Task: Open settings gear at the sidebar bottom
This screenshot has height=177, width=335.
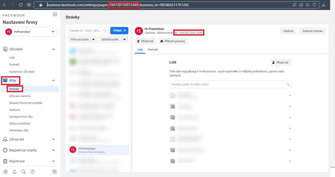Action: (6, 172)
